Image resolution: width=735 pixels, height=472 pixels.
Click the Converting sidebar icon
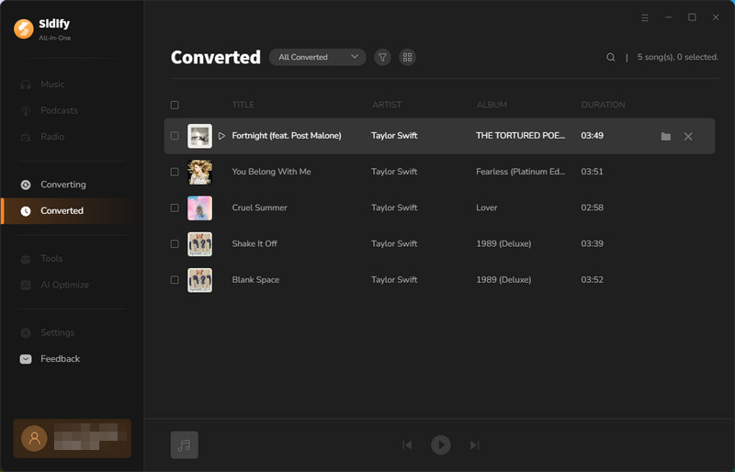coord(26,185)
